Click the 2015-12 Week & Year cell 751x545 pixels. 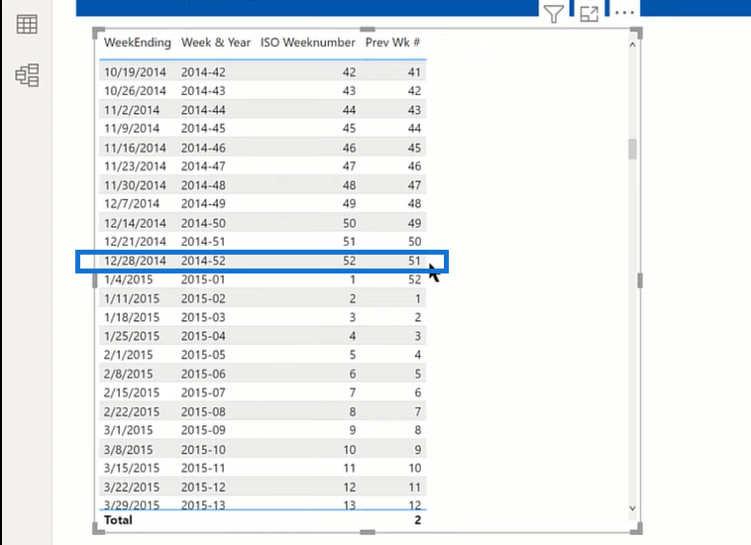pyautogui.click(x=203, y=488)
